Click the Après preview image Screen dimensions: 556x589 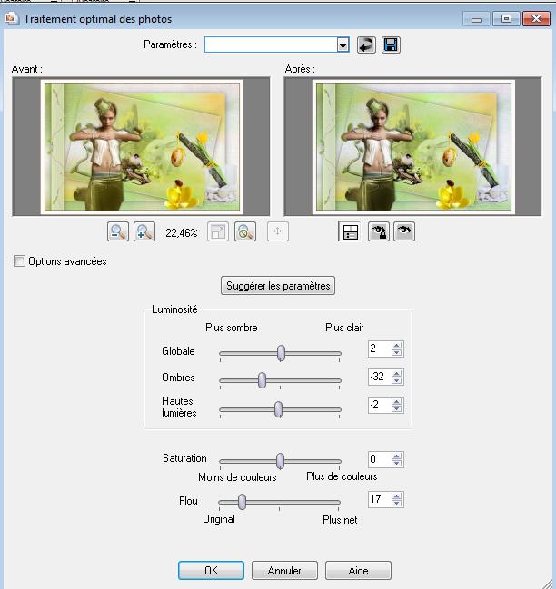click(413, 147)
